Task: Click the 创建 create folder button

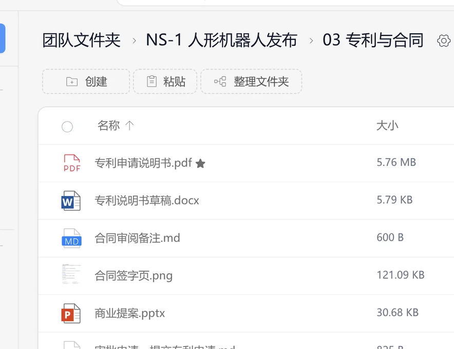Action: (86, 81)
